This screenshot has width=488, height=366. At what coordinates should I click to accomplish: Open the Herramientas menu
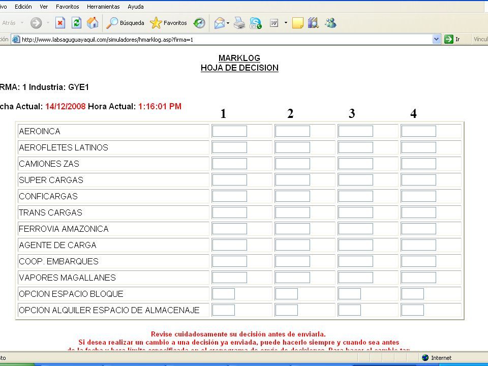pyautogui.click(x=103, y=7)
